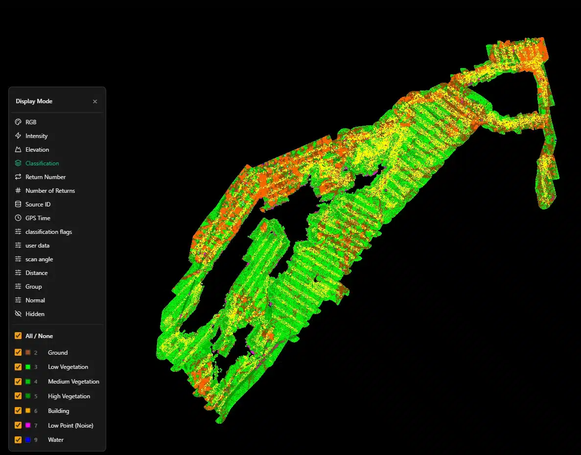This screenshot has height=455, width=581.
Task: Click the user data sliders icon
Action: click(x=18, y=245)
